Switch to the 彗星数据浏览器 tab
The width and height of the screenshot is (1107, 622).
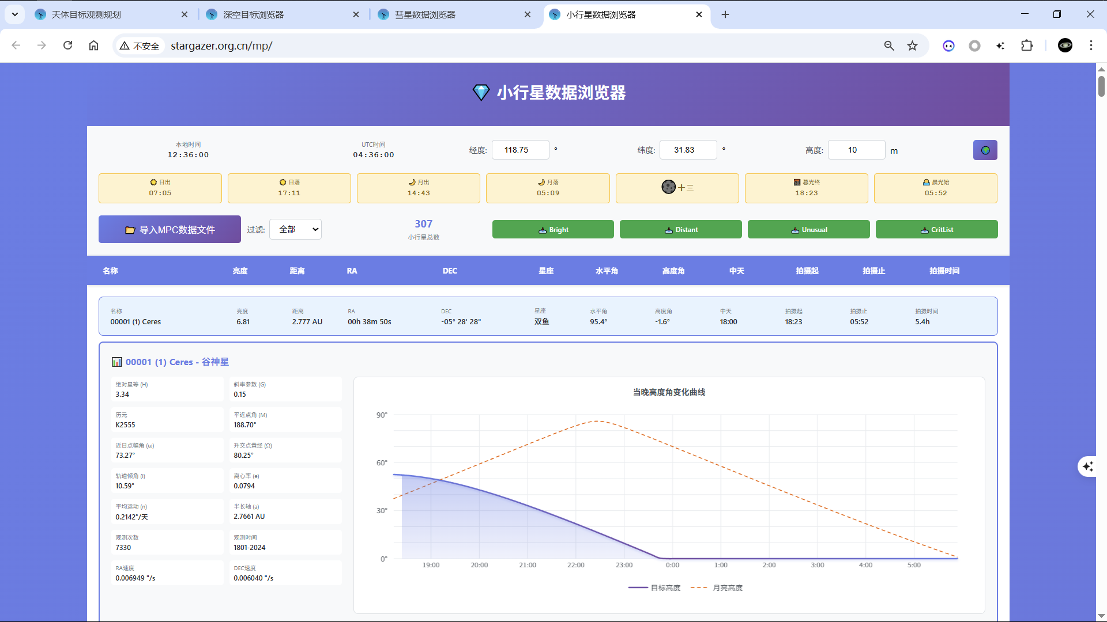point(425,15)
